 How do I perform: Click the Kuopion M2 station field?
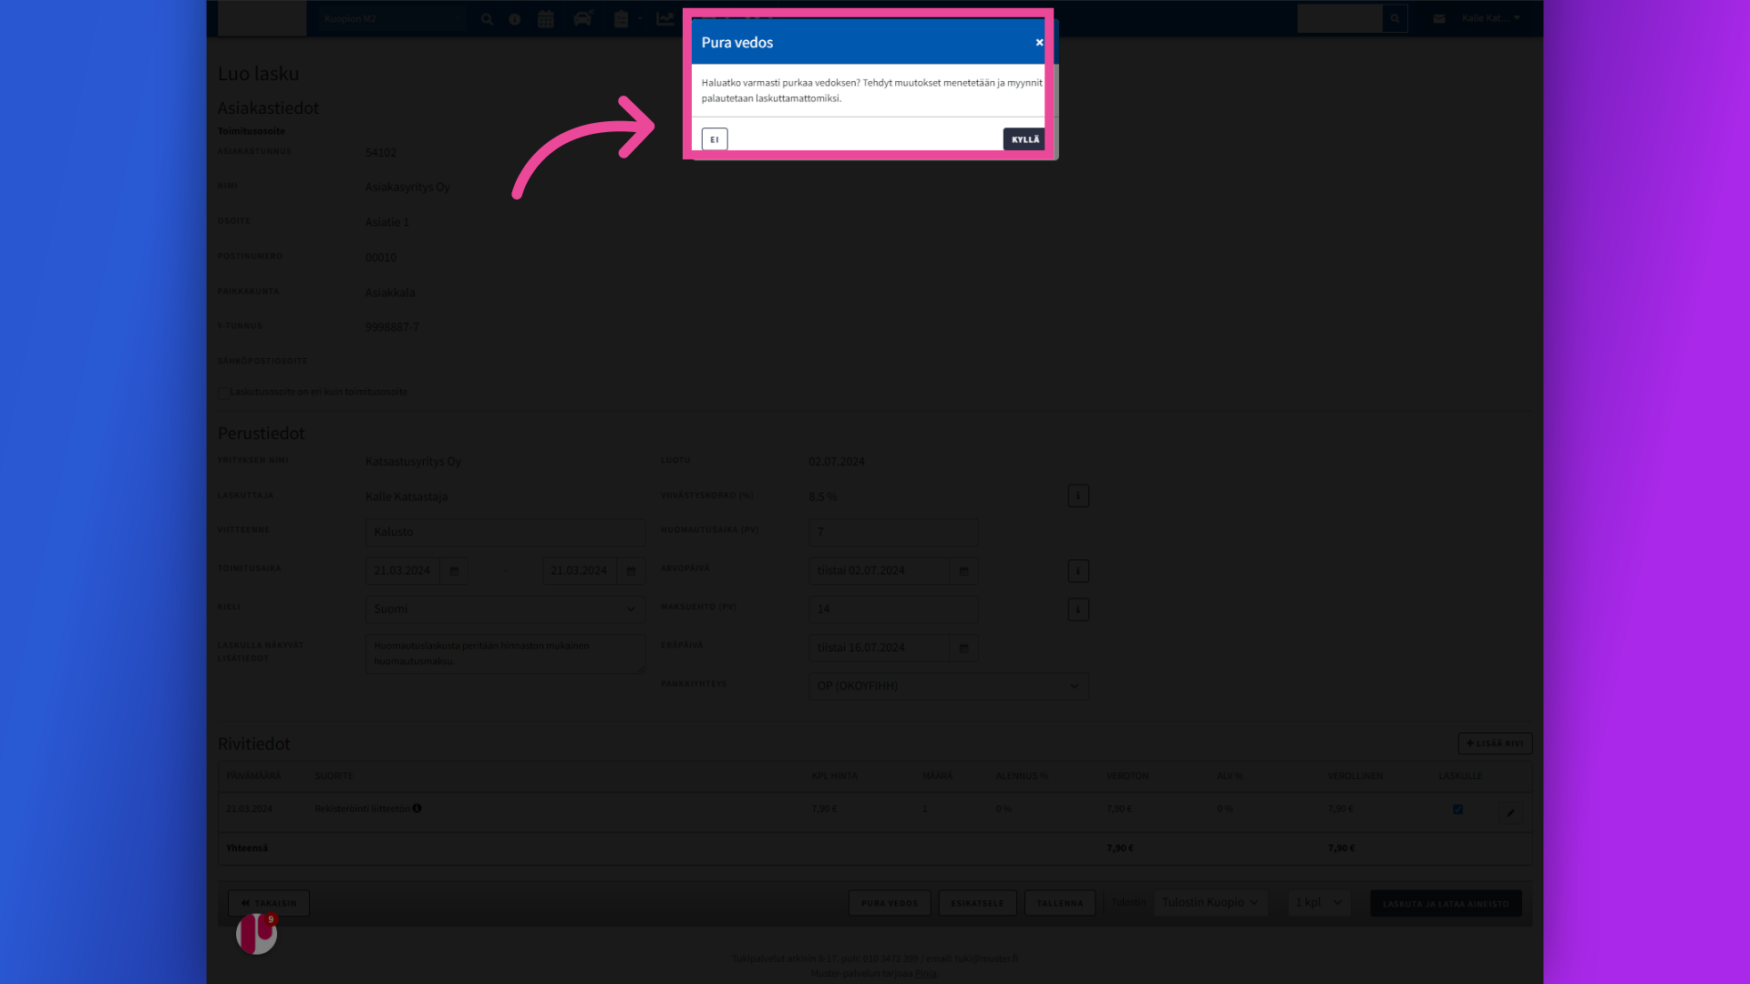[x=392, y=19]
